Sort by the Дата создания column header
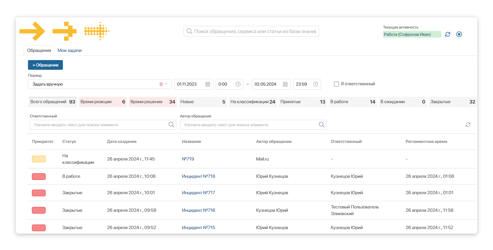Viewport: 493px width, 250px height. click(x=122, y=141)
